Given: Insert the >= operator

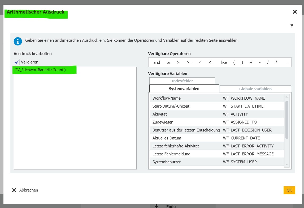Looking at the screenshot, I should tap(189, 62).
